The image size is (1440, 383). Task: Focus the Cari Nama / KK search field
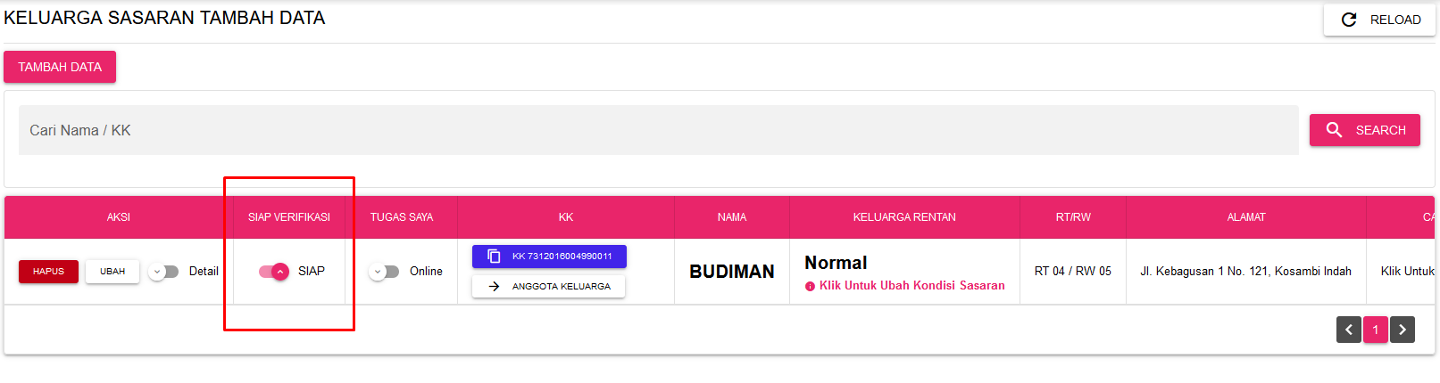click(658, 130)
